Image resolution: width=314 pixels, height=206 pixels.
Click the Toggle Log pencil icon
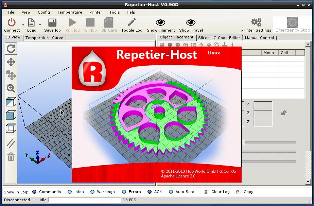pos(132,22)
